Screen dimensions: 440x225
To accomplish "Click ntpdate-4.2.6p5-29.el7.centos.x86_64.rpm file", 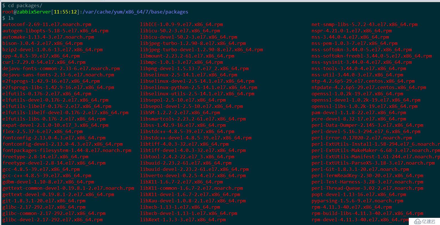I will coord(369,88).
